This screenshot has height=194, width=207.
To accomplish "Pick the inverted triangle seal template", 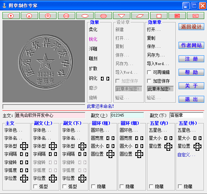I will [x=122, y=16].
